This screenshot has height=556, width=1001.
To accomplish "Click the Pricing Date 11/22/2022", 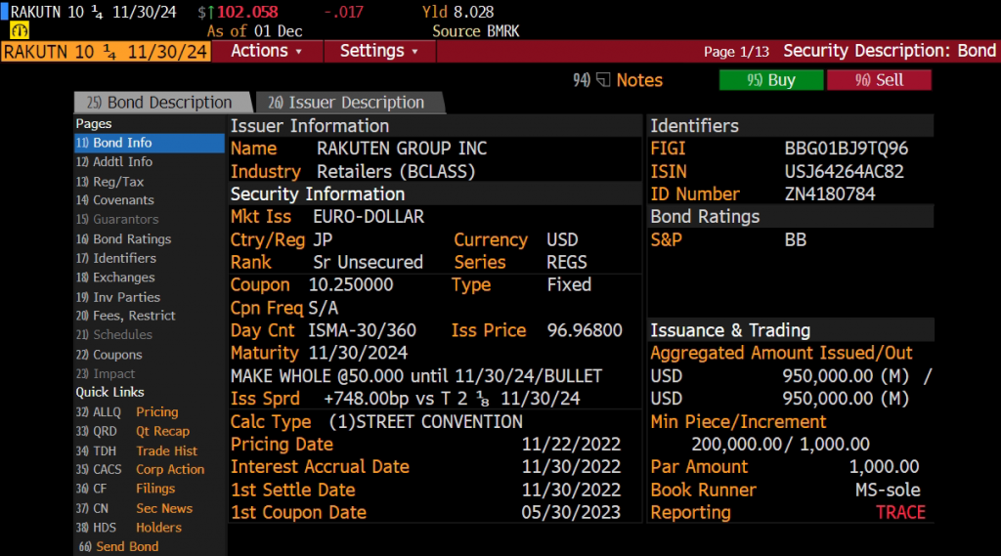I will point(571,445).
